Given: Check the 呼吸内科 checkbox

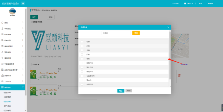Looking at the screenshot, I should [82, 63].
